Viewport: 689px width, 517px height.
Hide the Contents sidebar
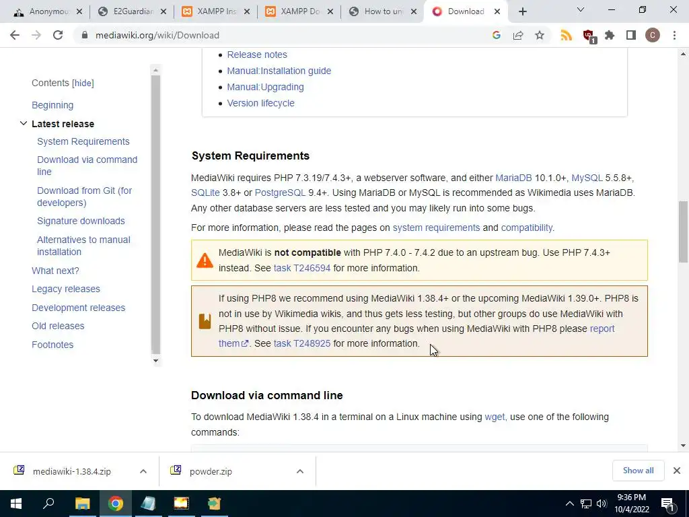[x=83, y=83]
